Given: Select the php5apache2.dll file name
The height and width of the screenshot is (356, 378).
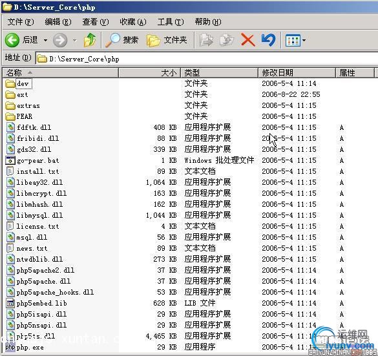Looking at the screenshot, I should tap(45, 271).
